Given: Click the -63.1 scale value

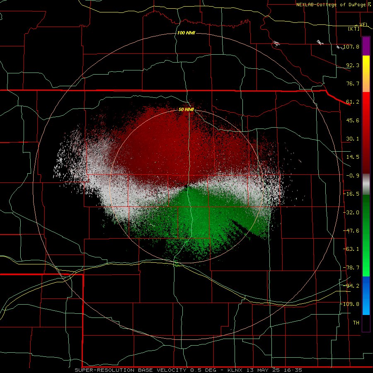Looking at the screenshot, I should tap(351, 249).
